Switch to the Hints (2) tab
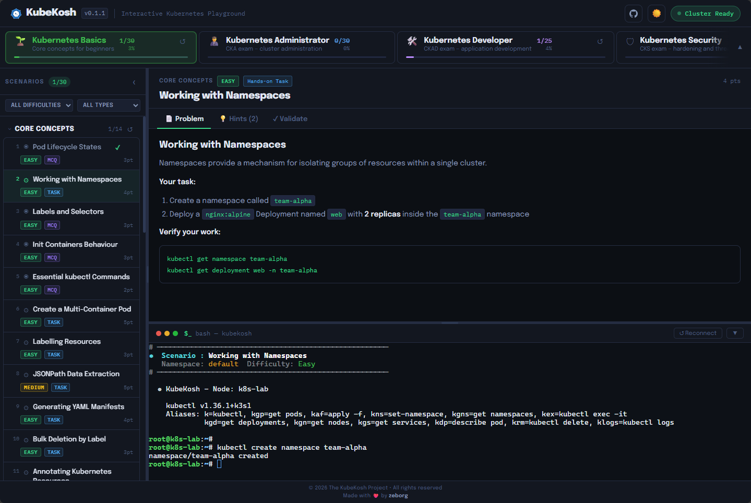Viewport: 751px width, 503px height. (239, 119)
